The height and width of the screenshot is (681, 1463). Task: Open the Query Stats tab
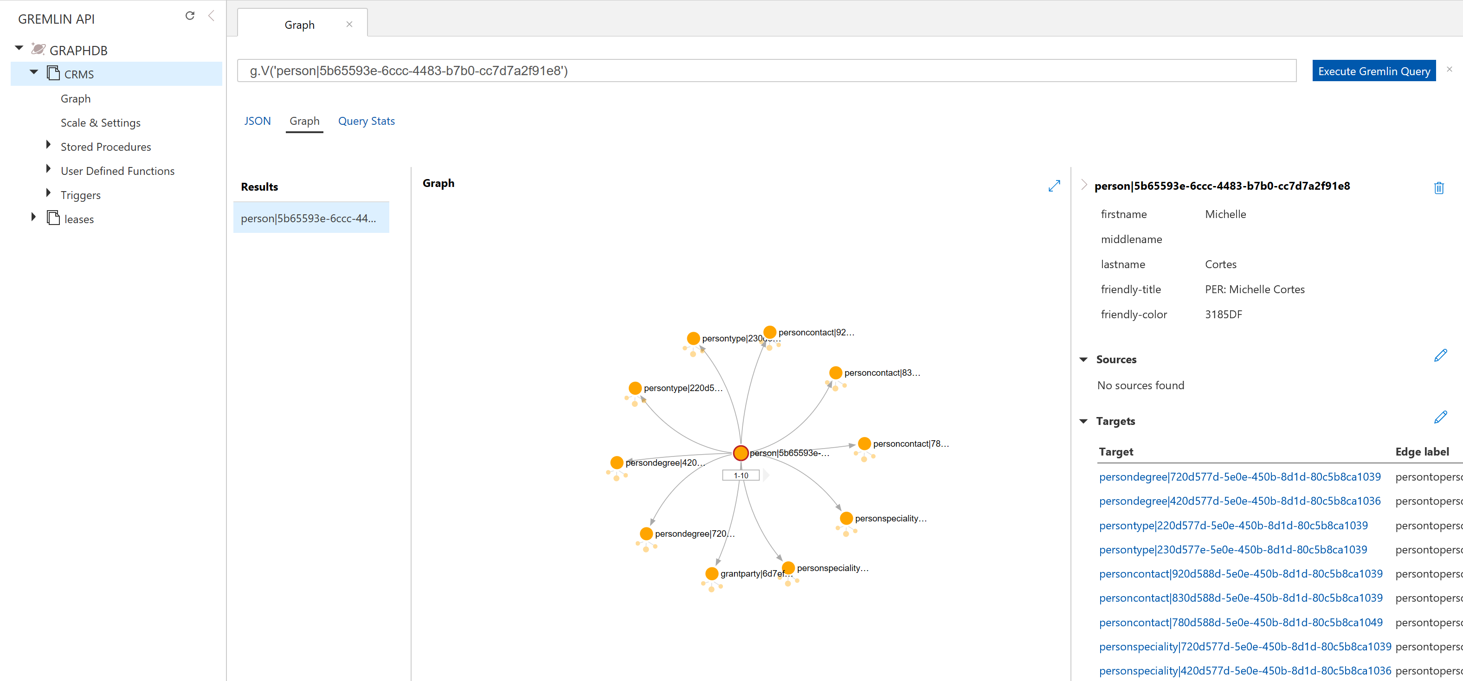pos(366,121)
